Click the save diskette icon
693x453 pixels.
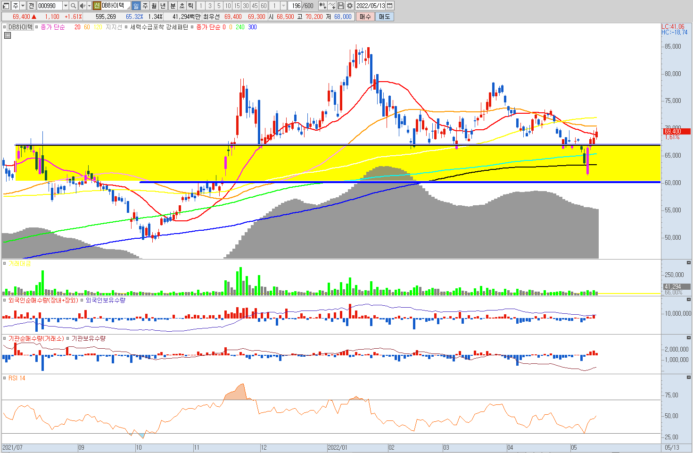pyautogui.click(x=341, y=6)
